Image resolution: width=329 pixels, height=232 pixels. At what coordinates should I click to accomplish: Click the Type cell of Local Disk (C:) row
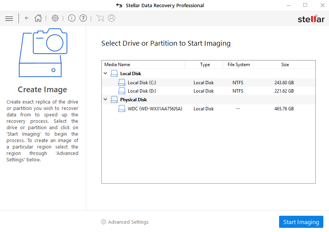point(203,83)
